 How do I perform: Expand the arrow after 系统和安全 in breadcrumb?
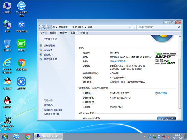(86, 27)
